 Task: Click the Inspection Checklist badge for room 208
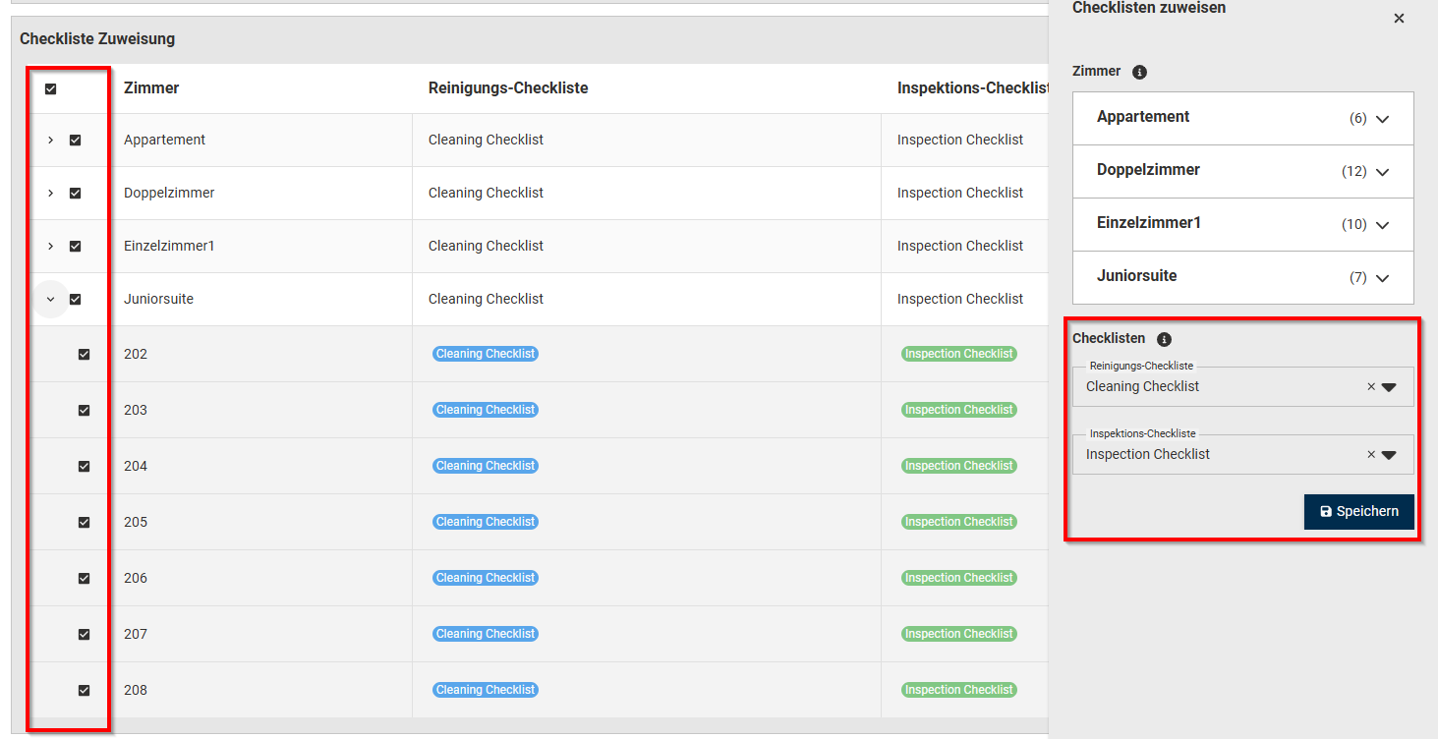click(959, 690)
